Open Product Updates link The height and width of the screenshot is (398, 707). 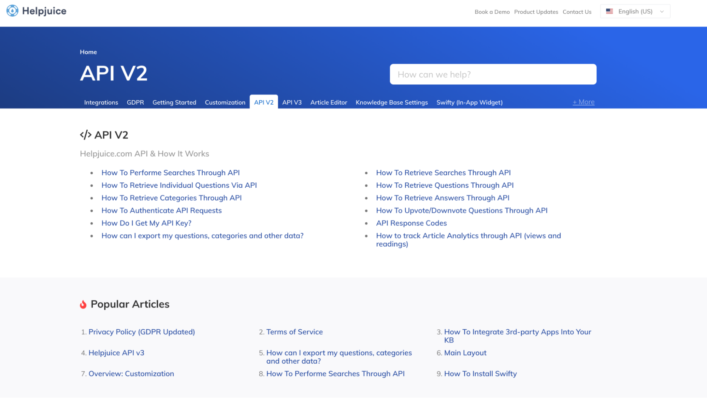click(x=536, y=12)
